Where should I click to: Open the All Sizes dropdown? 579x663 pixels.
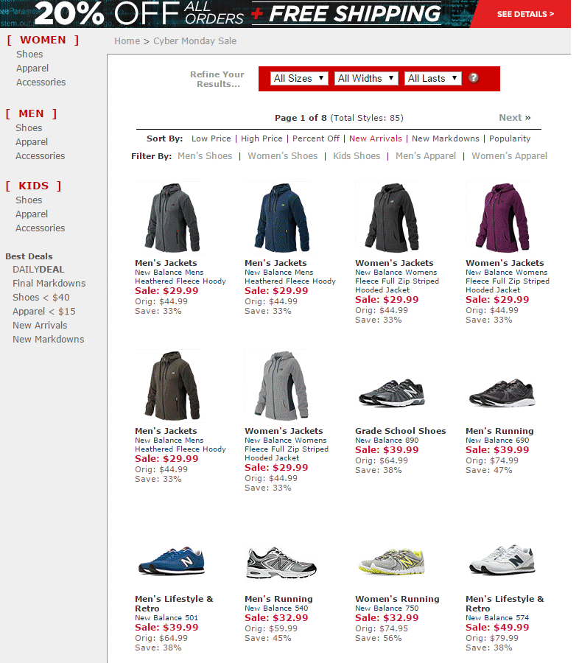(300, 78)
